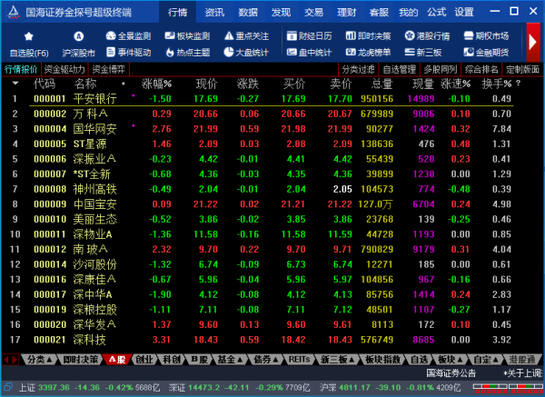This screenshot has width=545, height=397.
Task: Sort by 涨幅% column header
Action: 157,84
